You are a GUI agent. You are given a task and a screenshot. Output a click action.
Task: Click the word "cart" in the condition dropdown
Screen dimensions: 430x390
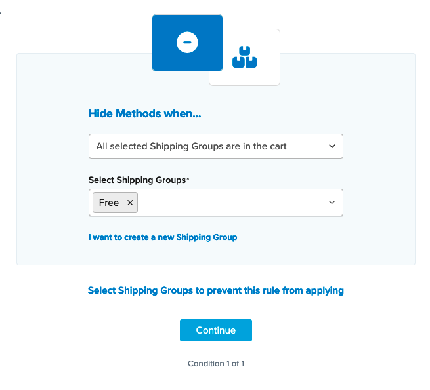click(x=277, y=147)
